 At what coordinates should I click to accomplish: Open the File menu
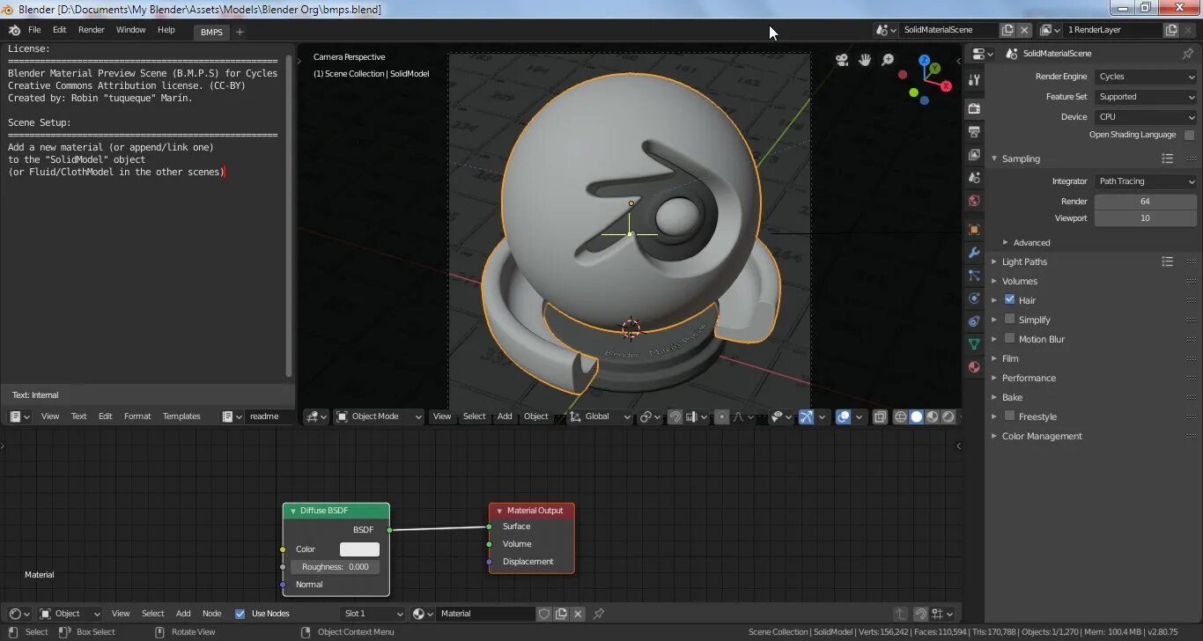click(34, 30)
